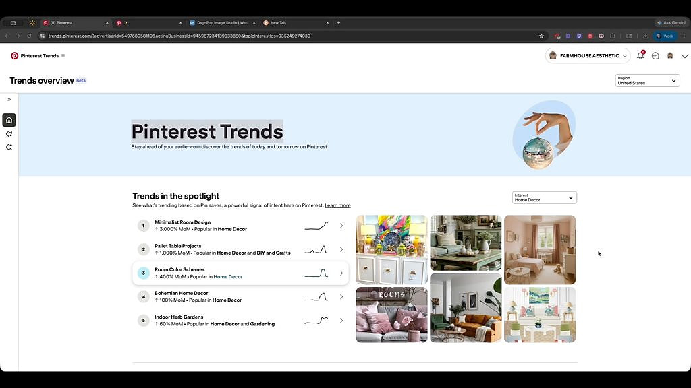
Task: Open the FARMHOUSE AESTHETIC business switcher
Action: tap(588, 55)
